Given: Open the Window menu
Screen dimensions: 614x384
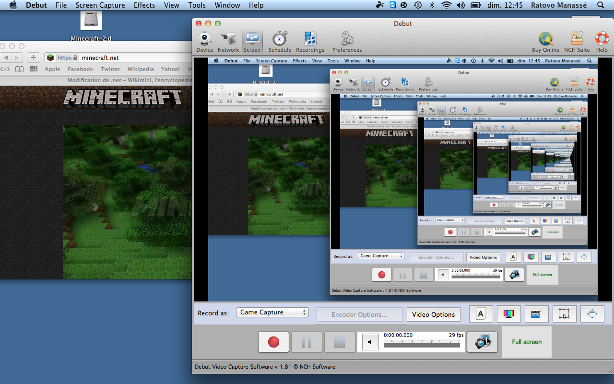Looking at the screenshot, I should 227,5.
